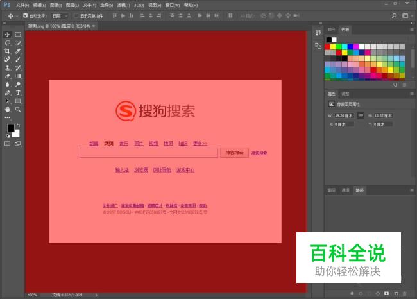
Task: Click the search magnifier in options bar
Action: 395,15
